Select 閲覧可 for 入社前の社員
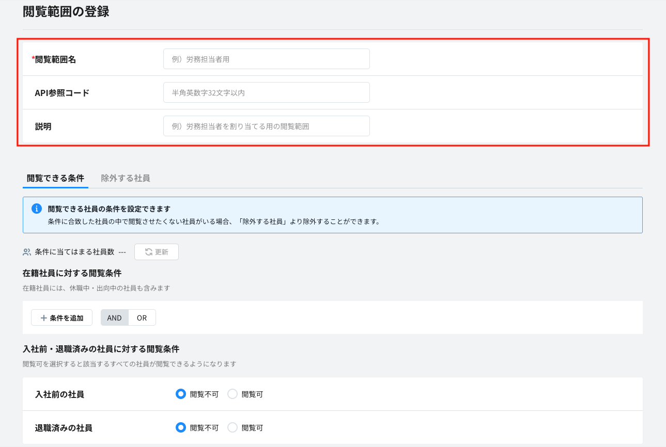This screenshot has height=447, width=666. pyautogui.click(x=233, y=394)
